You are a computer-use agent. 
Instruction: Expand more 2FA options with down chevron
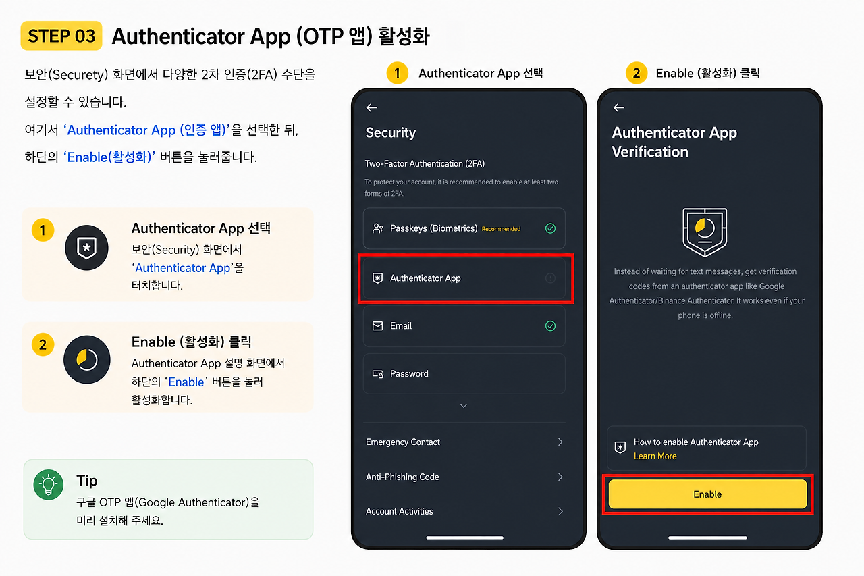[463, 406]
